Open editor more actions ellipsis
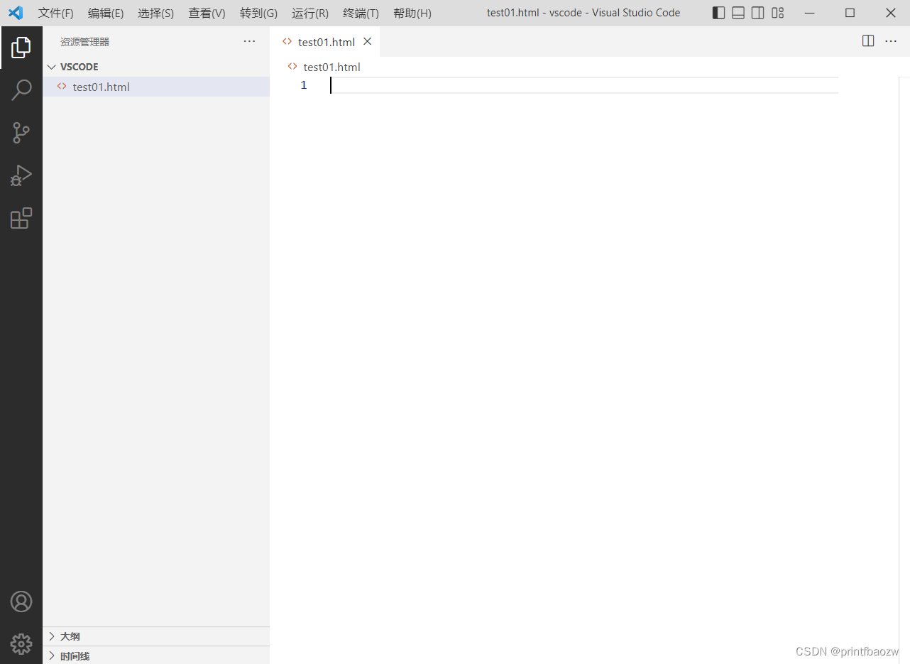Image resolution: width=910 pixels, height=664 pixels. click(891, 41)
